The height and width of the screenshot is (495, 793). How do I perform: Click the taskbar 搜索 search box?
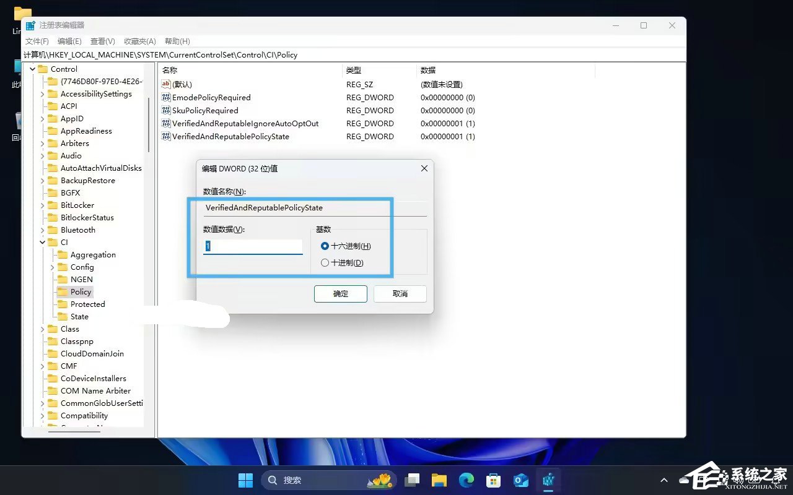click(329, 480)
